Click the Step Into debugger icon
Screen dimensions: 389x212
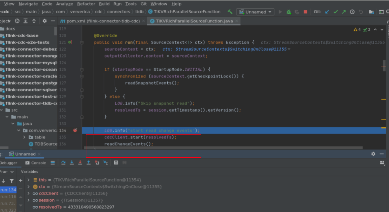(72, 162)
